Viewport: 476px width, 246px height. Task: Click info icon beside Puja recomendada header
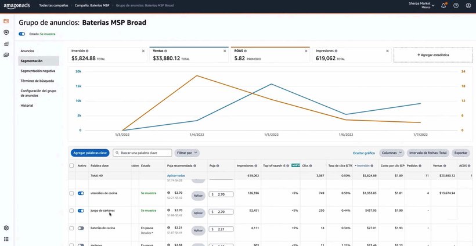pos(194,166)
